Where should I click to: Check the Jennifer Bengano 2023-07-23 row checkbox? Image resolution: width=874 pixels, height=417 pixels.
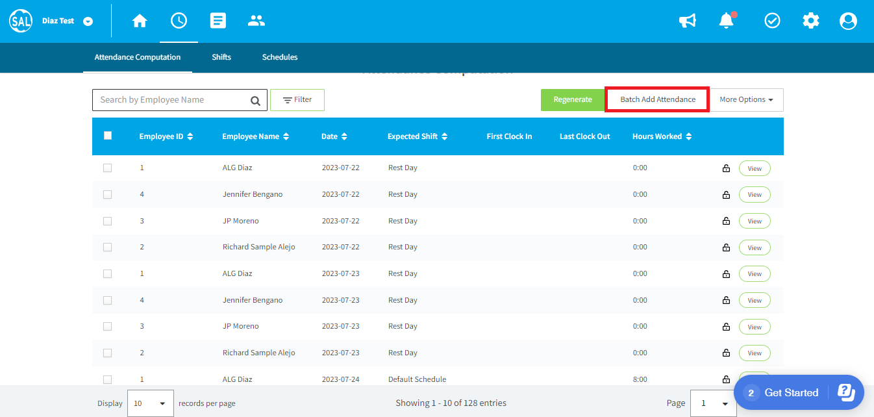click(107, 300)
